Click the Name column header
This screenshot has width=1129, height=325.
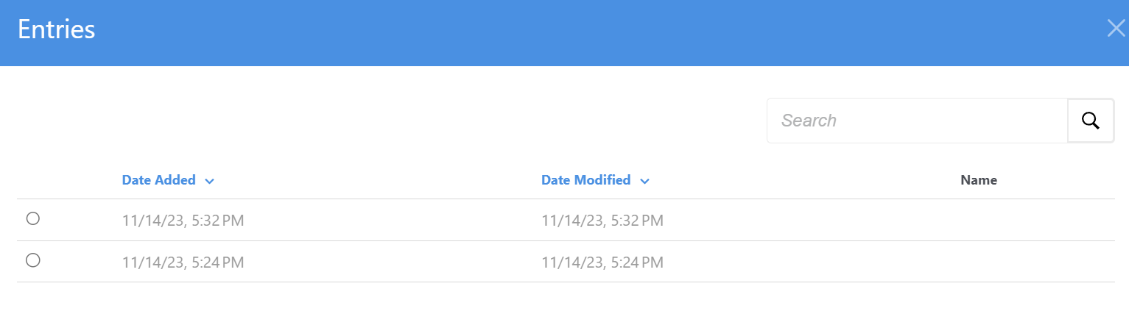(979, 180)
